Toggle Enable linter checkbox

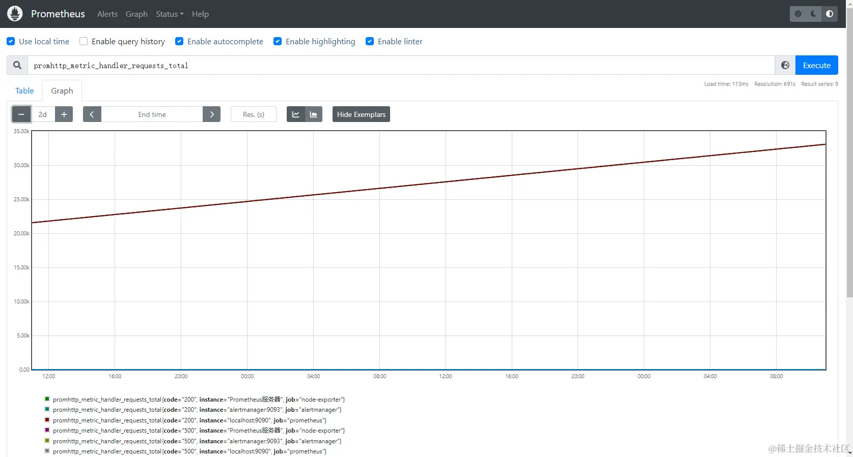(x=370, y=41)
